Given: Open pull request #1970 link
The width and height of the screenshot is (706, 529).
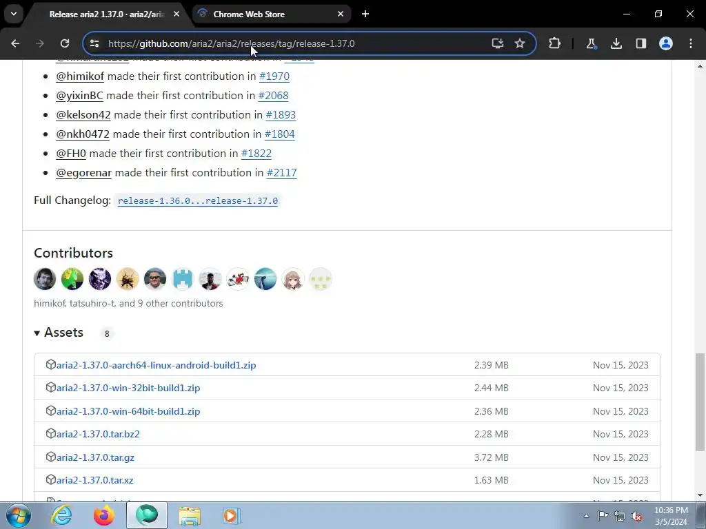Looking at the screenshot, I should coord(274,76).
